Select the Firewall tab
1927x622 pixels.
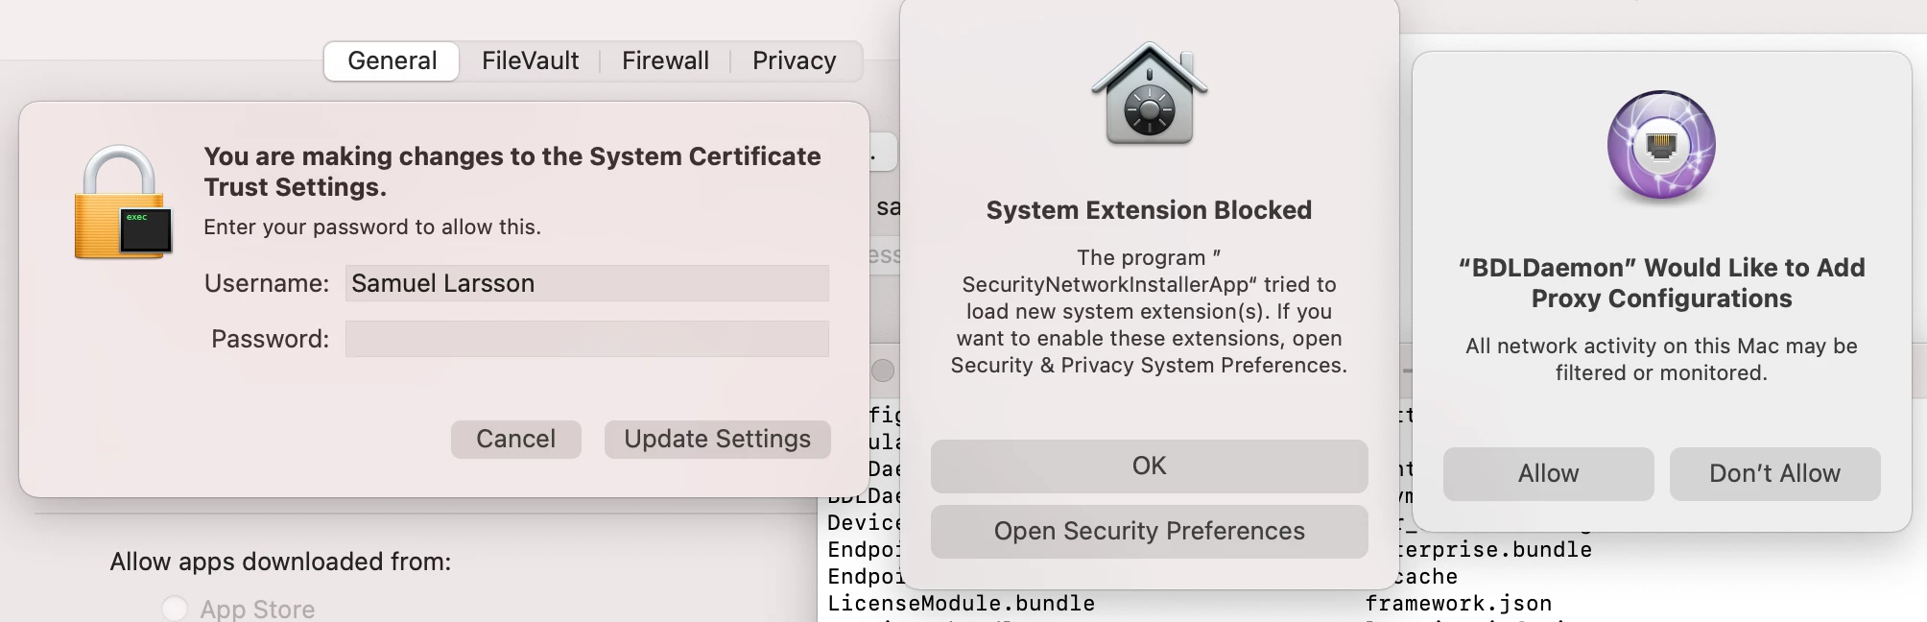click(665, 60)
